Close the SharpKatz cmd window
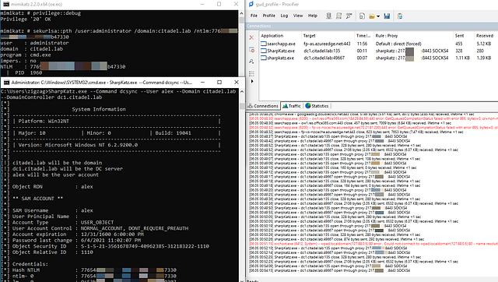498x282 pixels. tap(237, 82)
